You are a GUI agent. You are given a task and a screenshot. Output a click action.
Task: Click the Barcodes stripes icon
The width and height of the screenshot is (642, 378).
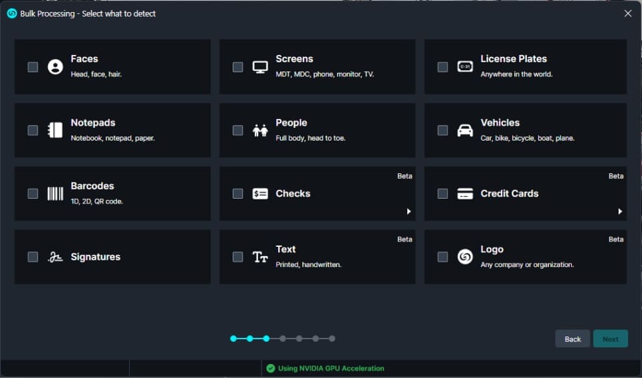[56, 194]
